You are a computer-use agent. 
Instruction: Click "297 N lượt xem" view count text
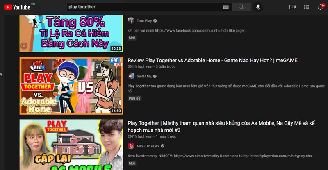point(140,136)
